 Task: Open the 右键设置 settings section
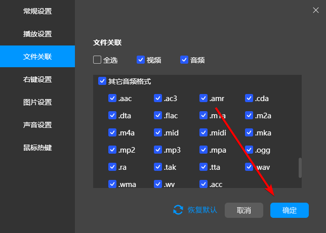(37, 79)
